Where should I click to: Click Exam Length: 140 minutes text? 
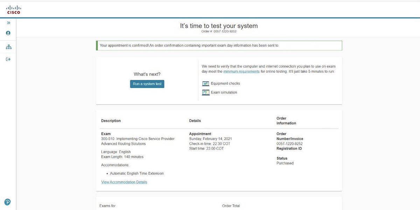point(122,157)
